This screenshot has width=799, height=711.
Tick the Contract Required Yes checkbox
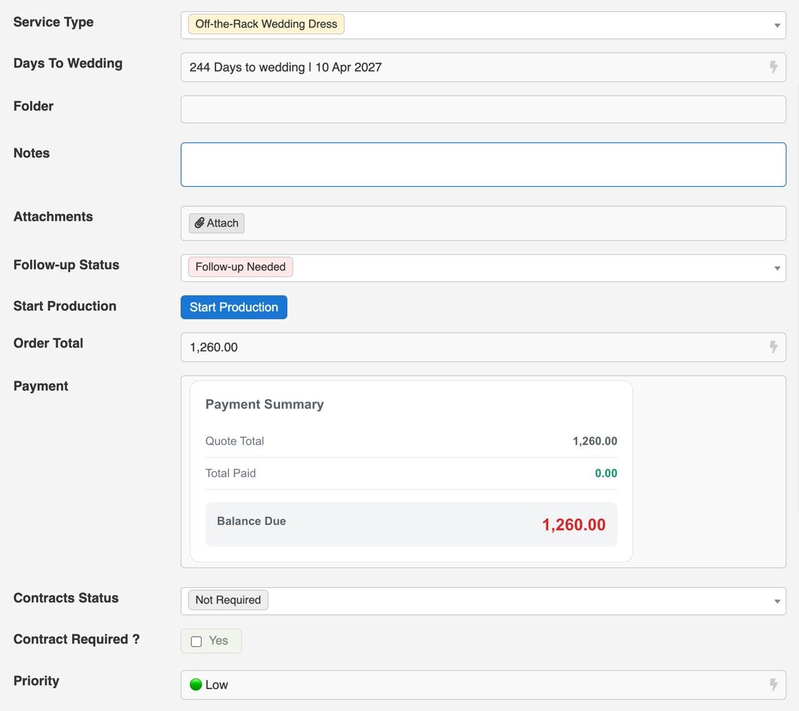point(197,641)
